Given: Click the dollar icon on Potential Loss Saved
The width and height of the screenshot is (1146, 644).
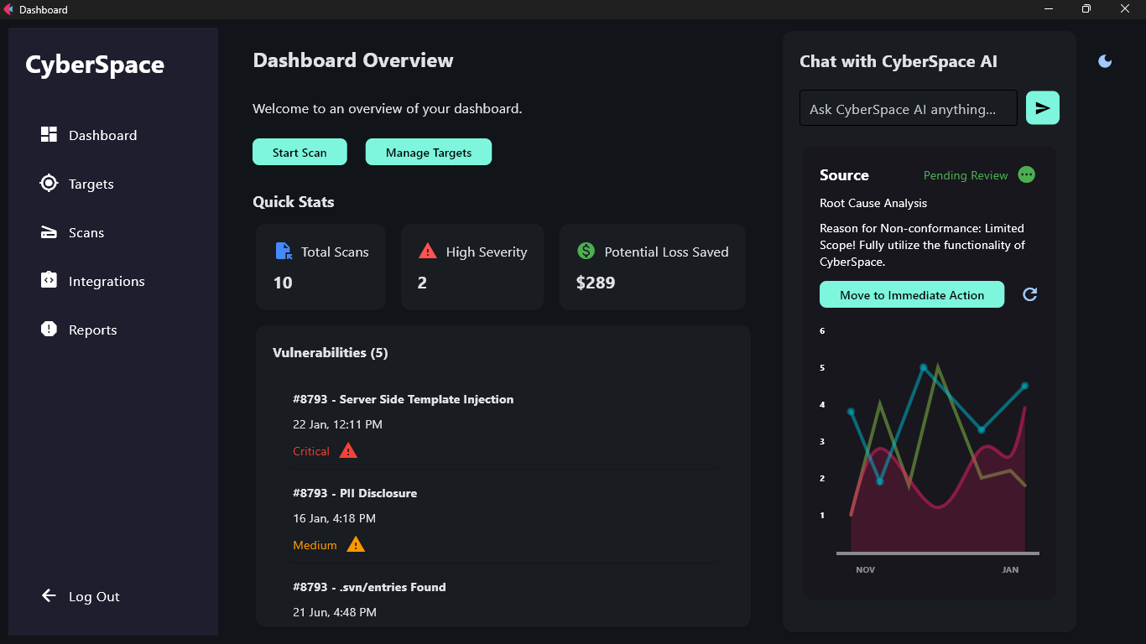Looking at the screenshot, I should tap(586, 251).
